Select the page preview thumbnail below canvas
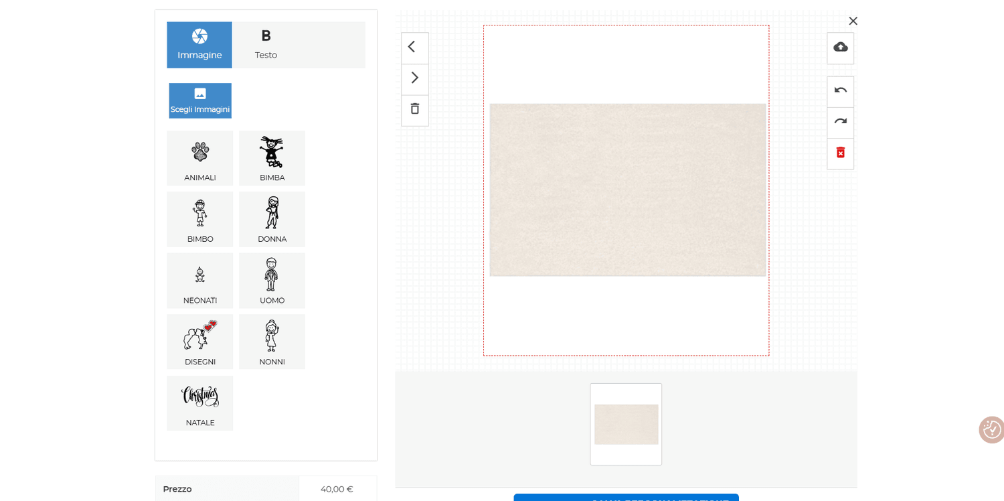The height and width of the screenshot is (501, 1004). [626, 424]
